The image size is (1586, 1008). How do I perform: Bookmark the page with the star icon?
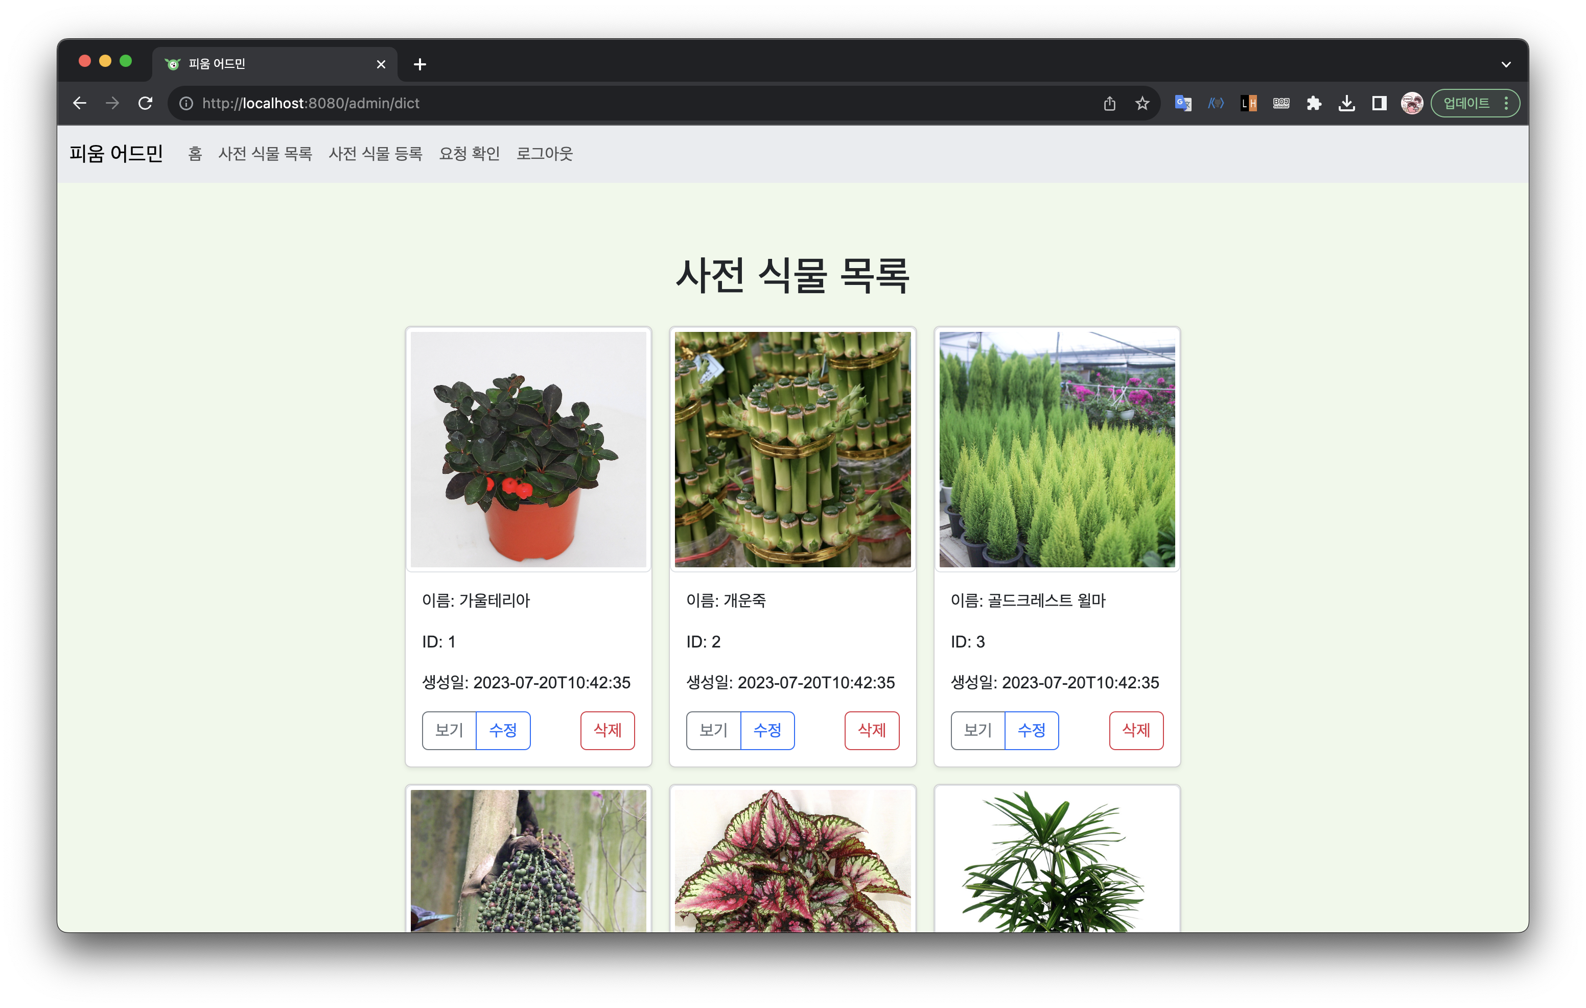(x=1142, y=103)
